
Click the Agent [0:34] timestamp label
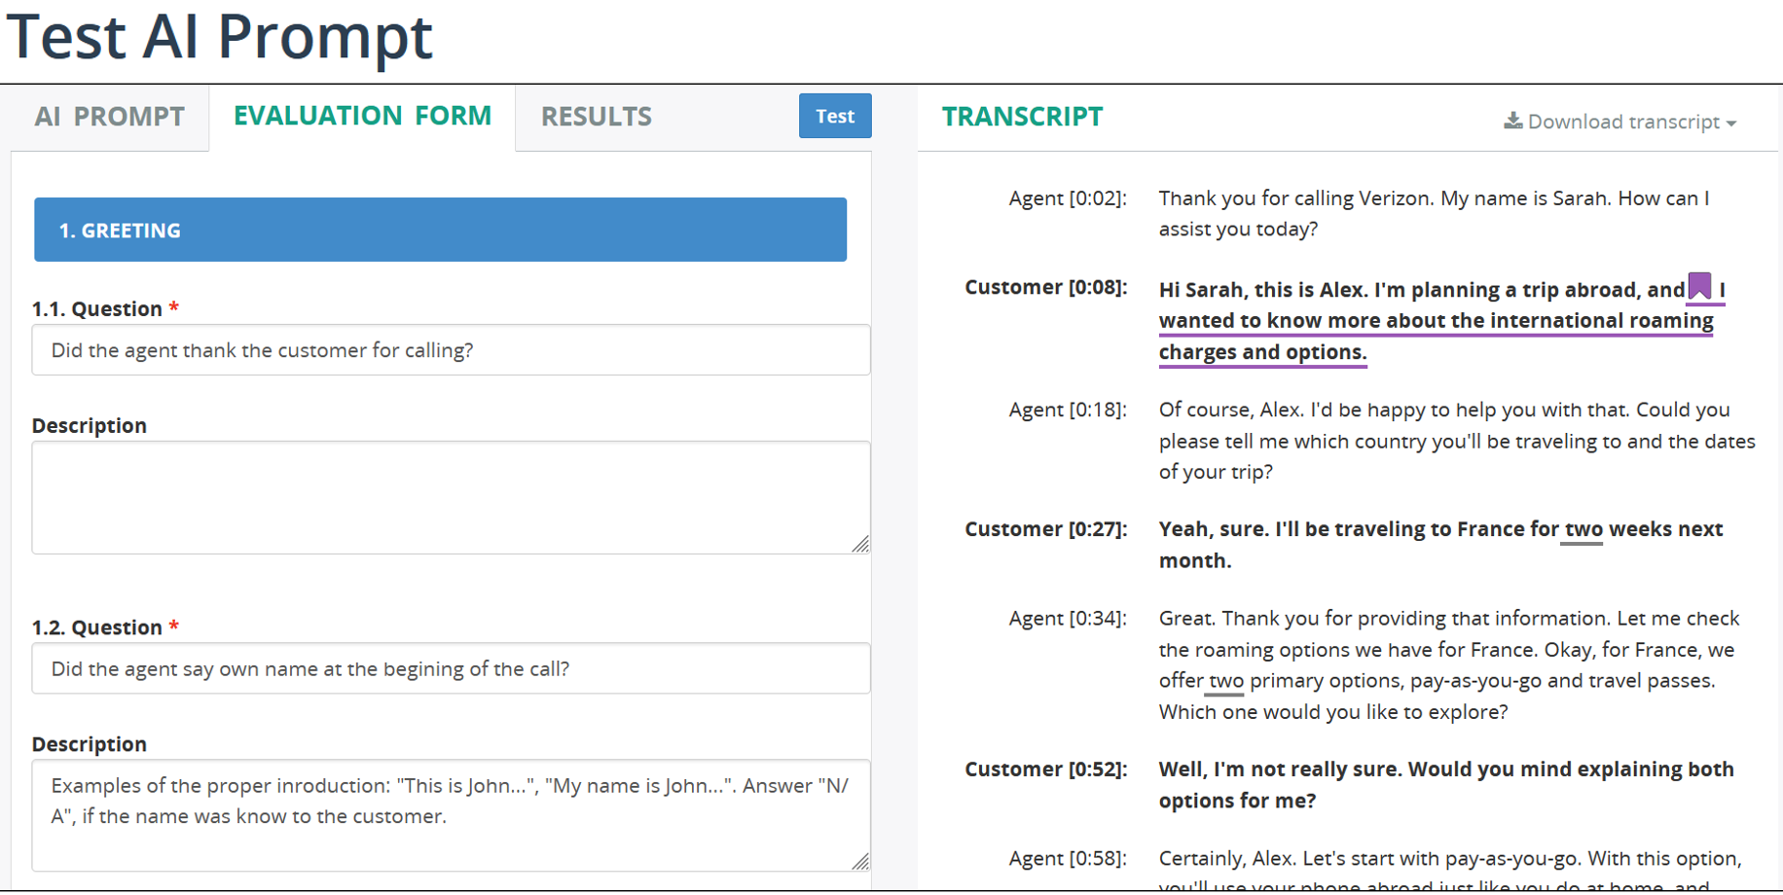point(1068,619)
